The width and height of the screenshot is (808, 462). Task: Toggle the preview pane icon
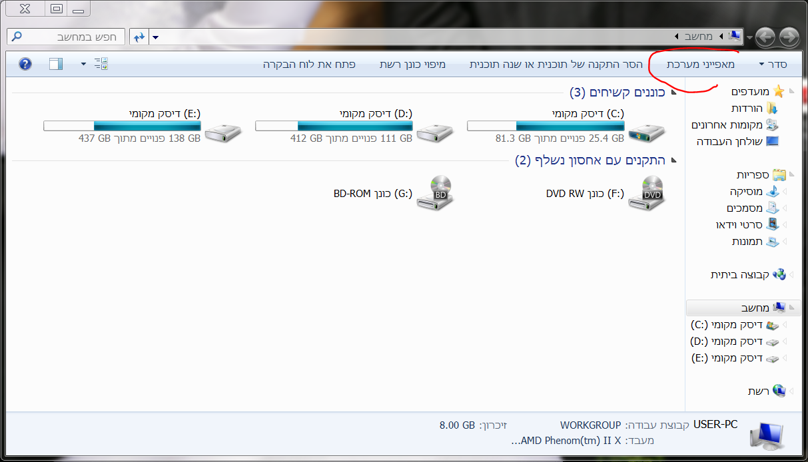pos(56,64)
